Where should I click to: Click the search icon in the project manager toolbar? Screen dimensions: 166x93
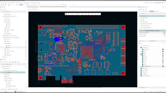pyautogui.click(x=146, y=9)
